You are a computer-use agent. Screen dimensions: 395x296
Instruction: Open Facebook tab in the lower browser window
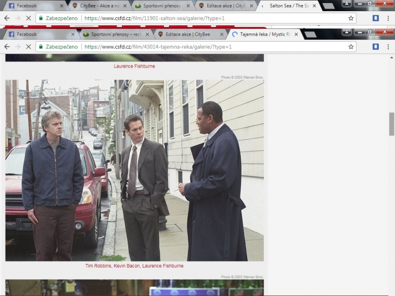[36, 35]
